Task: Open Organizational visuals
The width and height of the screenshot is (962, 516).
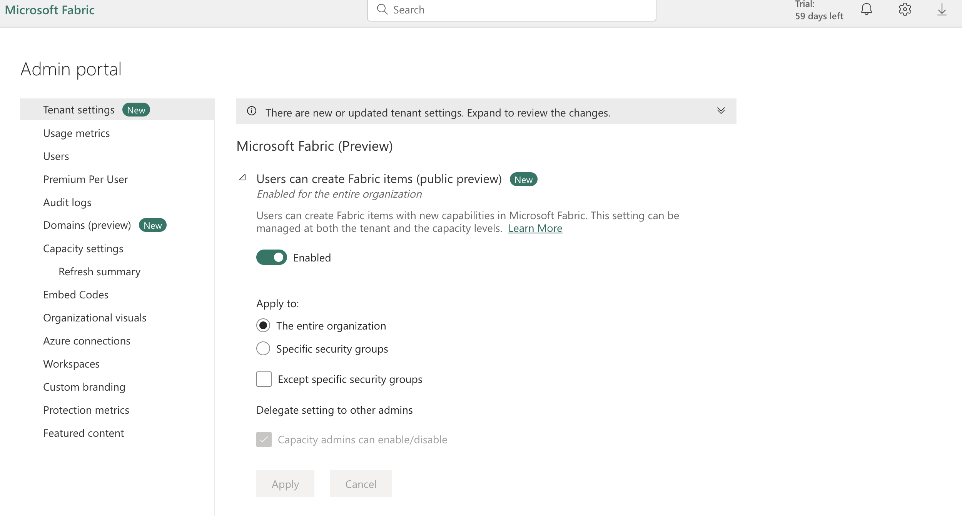Action: 95,318
